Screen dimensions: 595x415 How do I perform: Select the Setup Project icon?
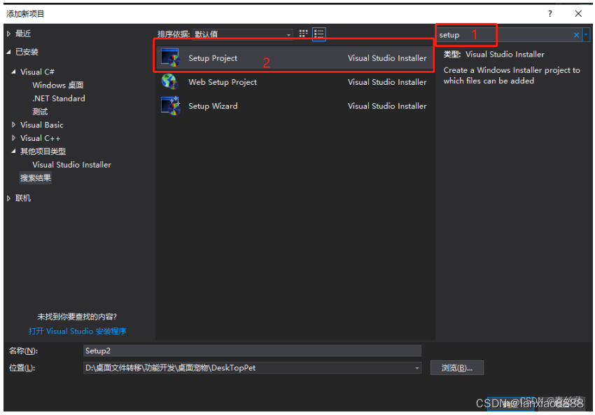[x=170, y=57]
